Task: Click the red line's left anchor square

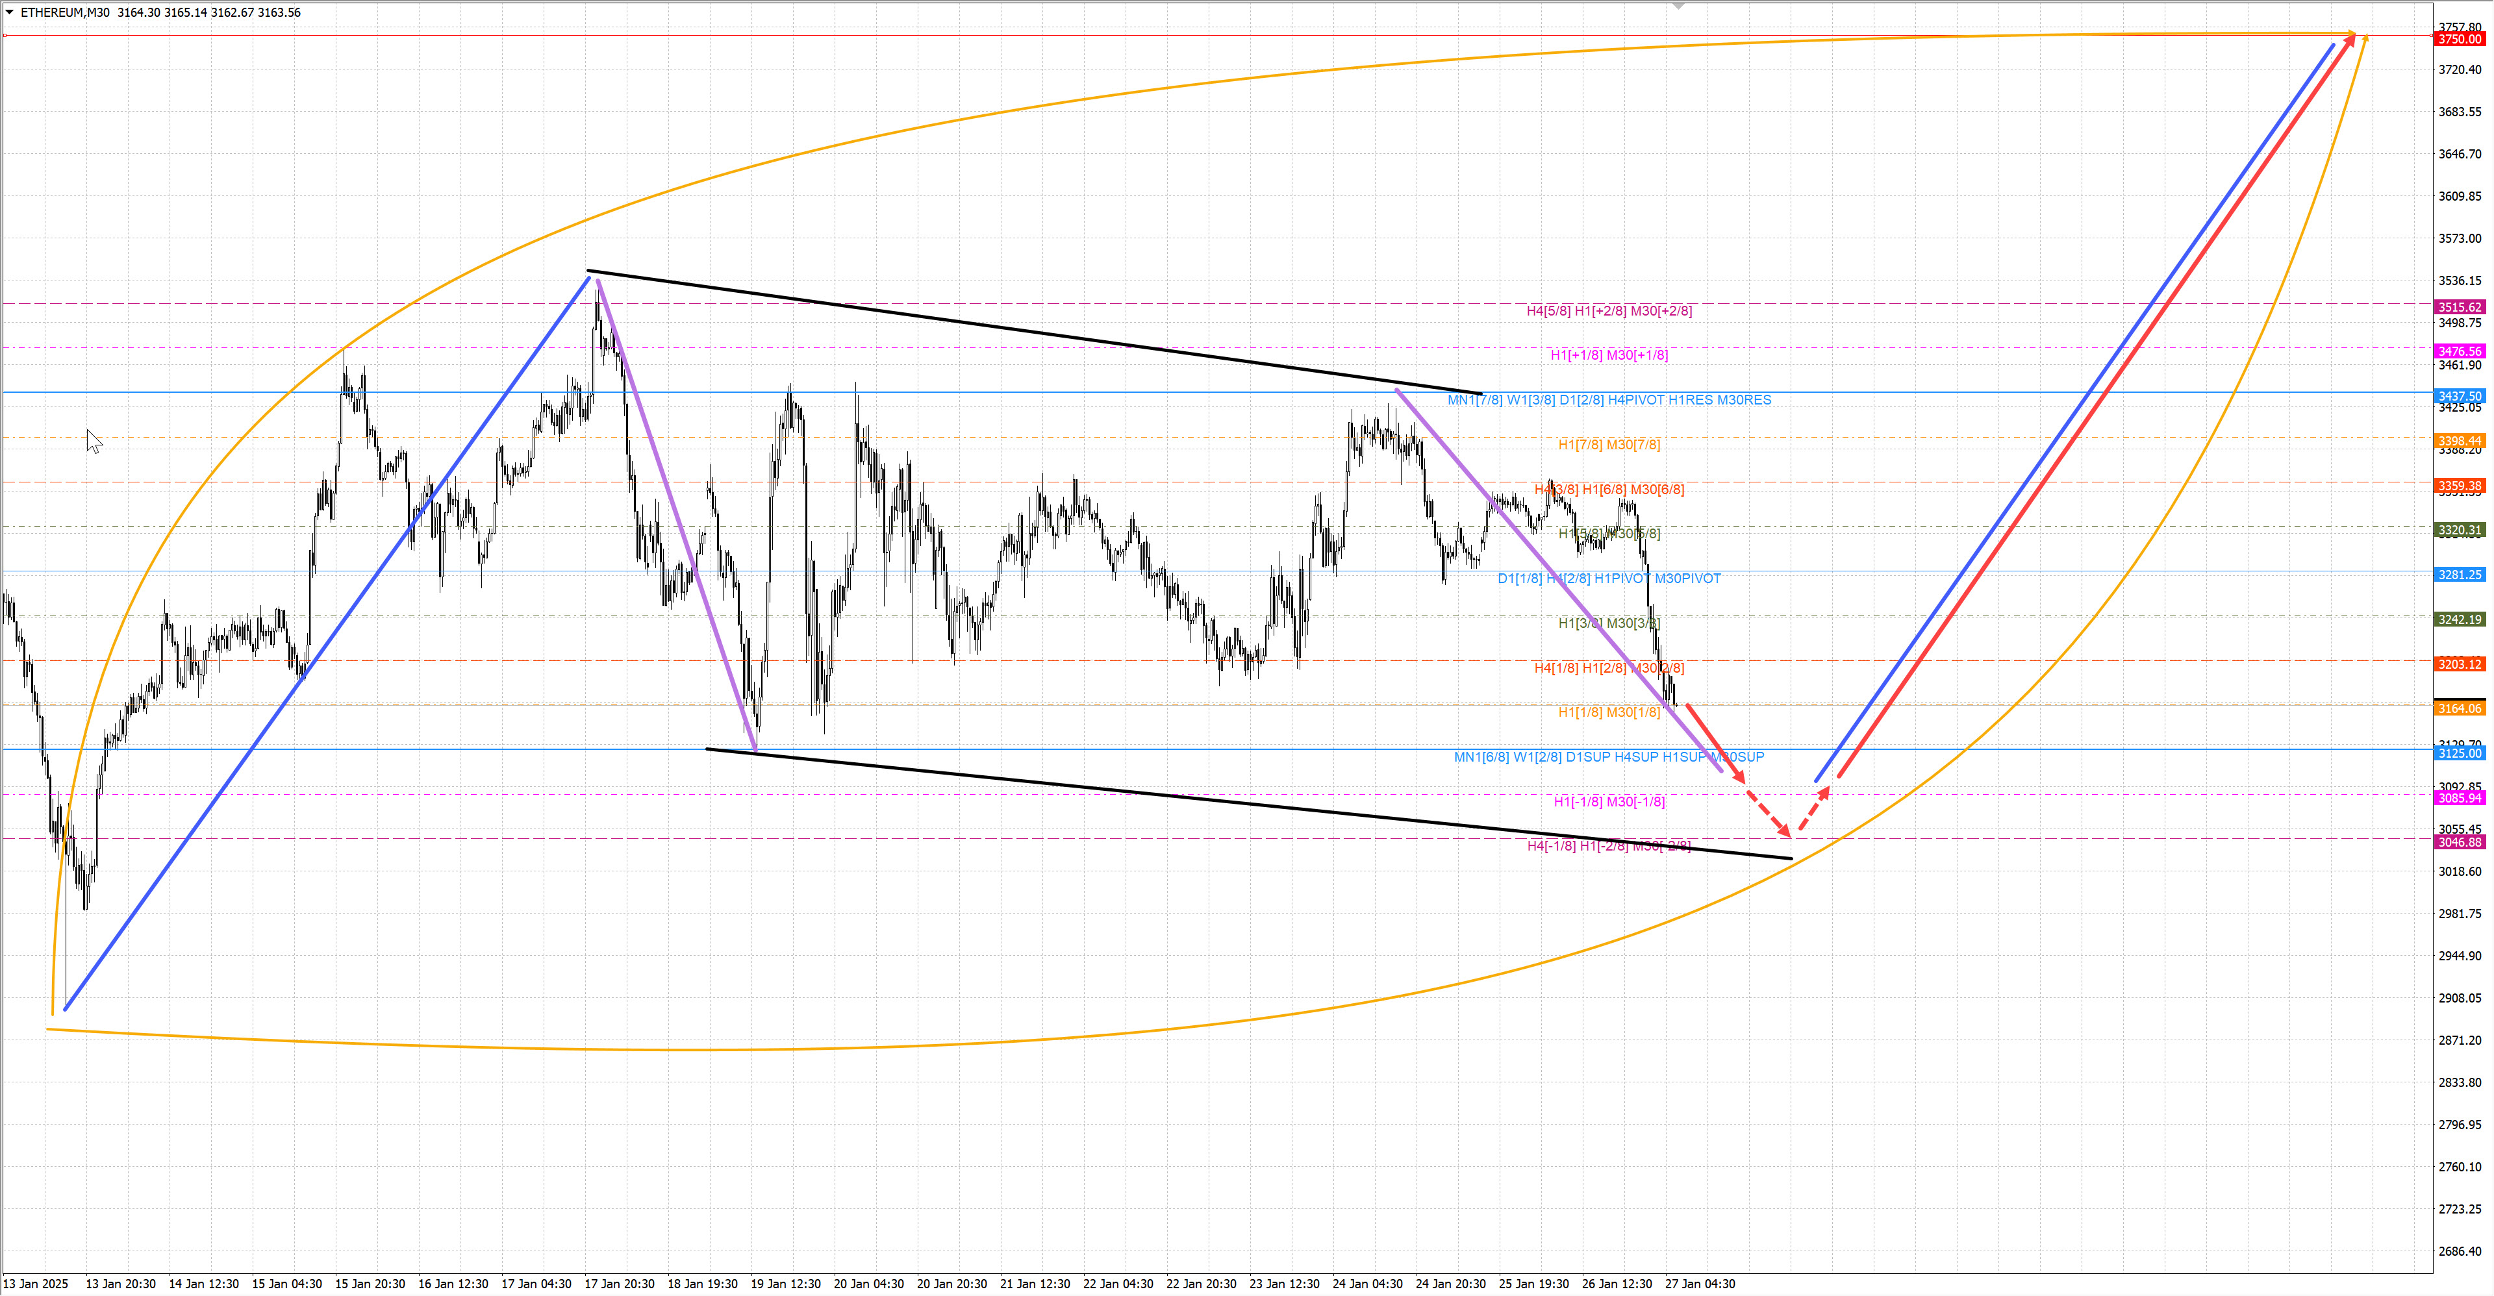Action: tap(5, 36)
